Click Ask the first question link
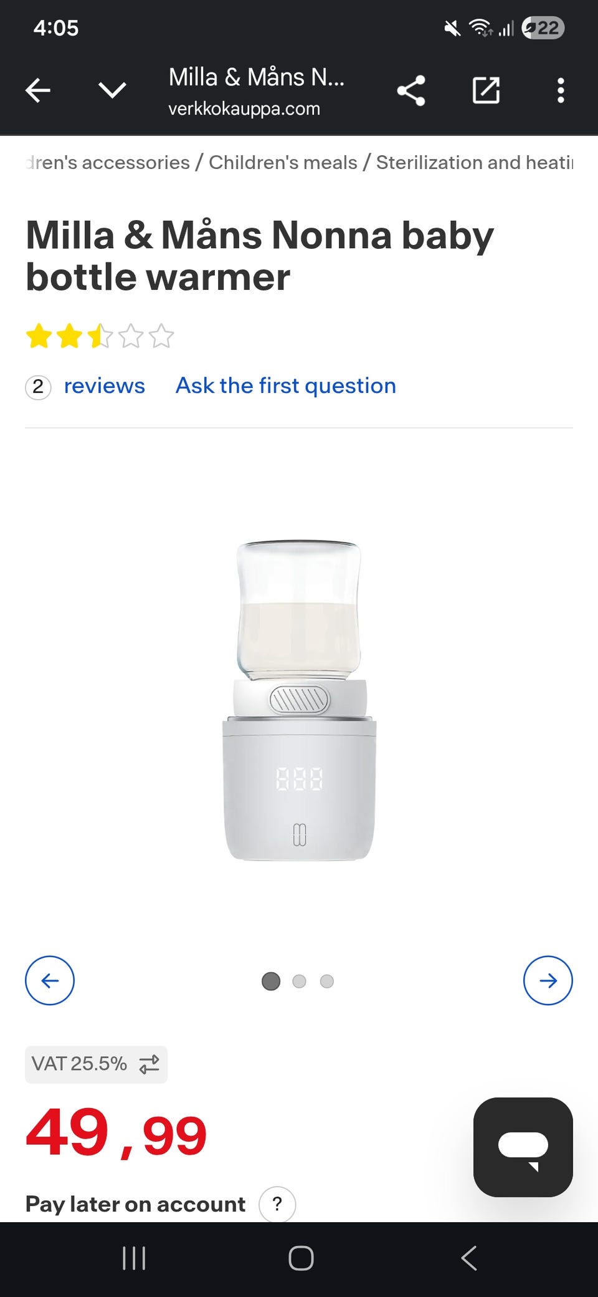 click(x=286, y=386)
